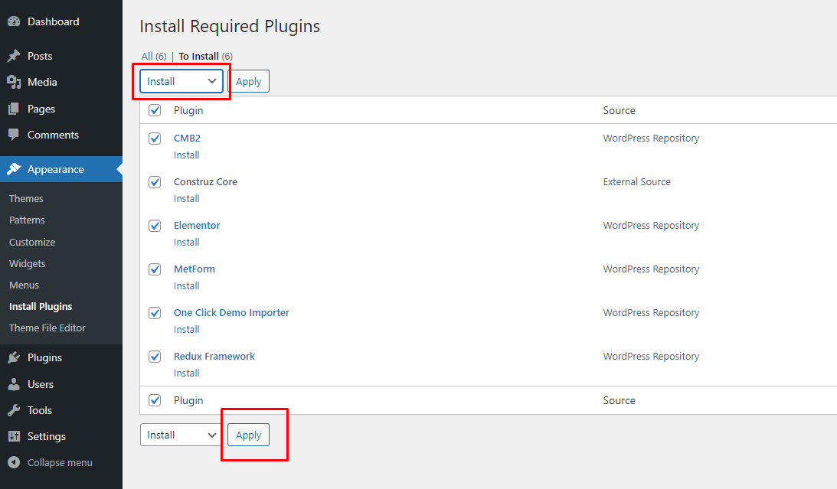Switch to the To Install (6) filter
837x489 pixels.
205,56
